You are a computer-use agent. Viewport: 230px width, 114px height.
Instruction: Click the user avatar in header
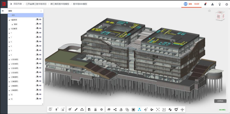pos(185,4)
